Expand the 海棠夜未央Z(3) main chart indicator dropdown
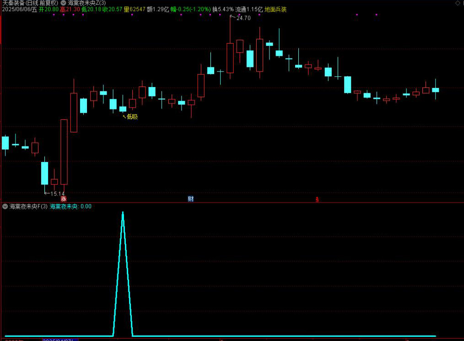Viewport: 464px width, 341px height. (63, 3)
